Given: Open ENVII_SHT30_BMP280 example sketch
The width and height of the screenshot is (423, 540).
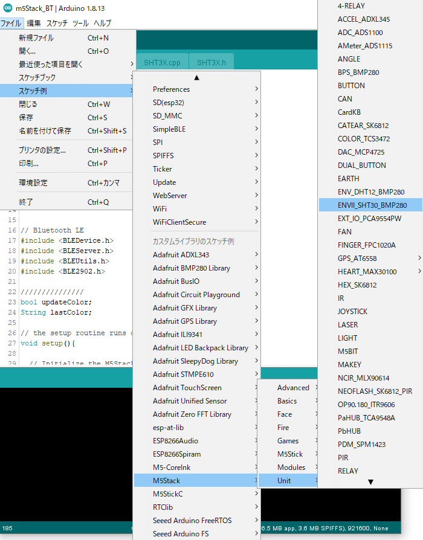Looking at the screenshot, I should pyautogui.click(x=370, y=205).
